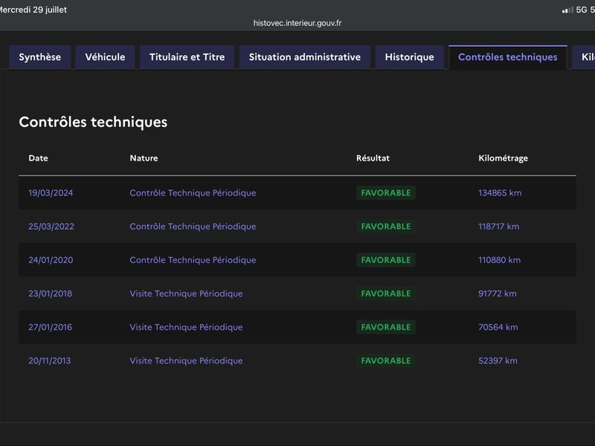Select the 70564 km mileage value
The width and height of the screenshot is (595, 446).
pyautogui.click(x=498, y=327)
